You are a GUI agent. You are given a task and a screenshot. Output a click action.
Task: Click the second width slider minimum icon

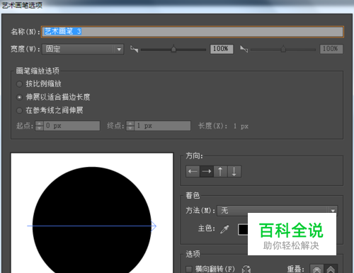click(x=244, y=49)
